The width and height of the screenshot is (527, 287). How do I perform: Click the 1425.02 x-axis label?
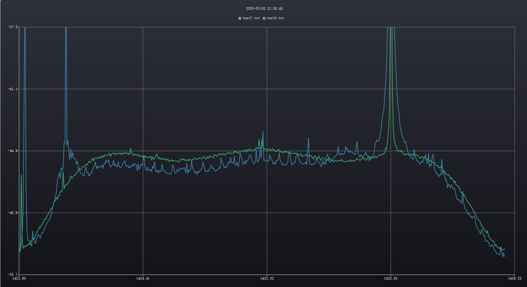tap(267, 278)
